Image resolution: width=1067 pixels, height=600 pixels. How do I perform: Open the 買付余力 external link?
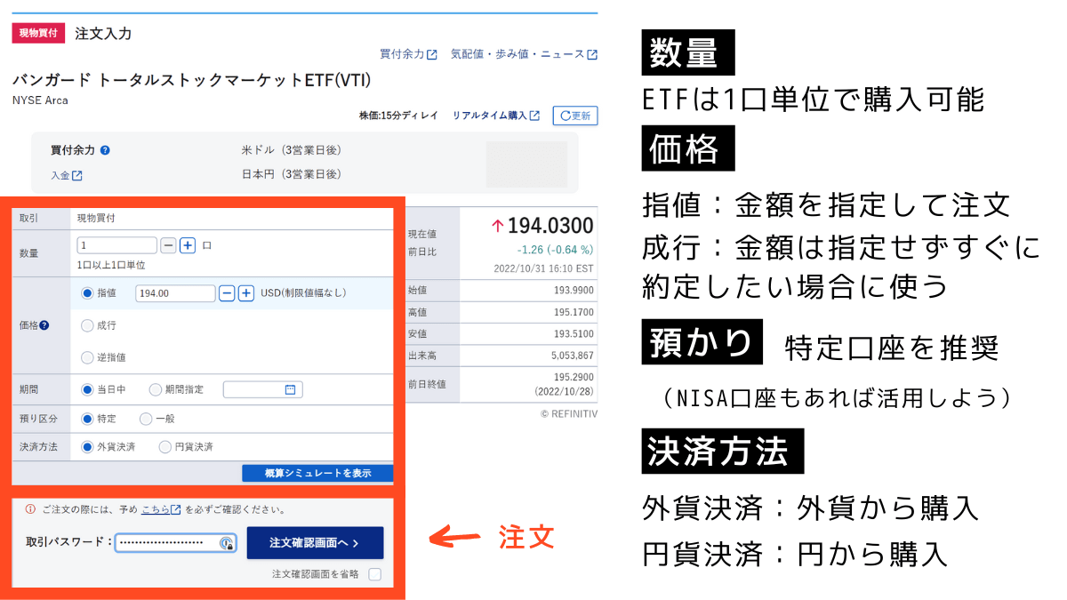[x=408, y=54]
